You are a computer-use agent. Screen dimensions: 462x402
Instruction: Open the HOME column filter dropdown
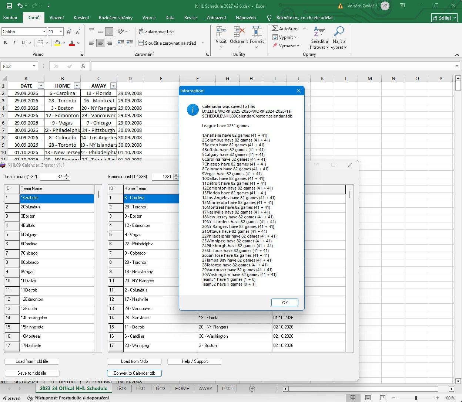pyautogui.click(x=77, y=86)
